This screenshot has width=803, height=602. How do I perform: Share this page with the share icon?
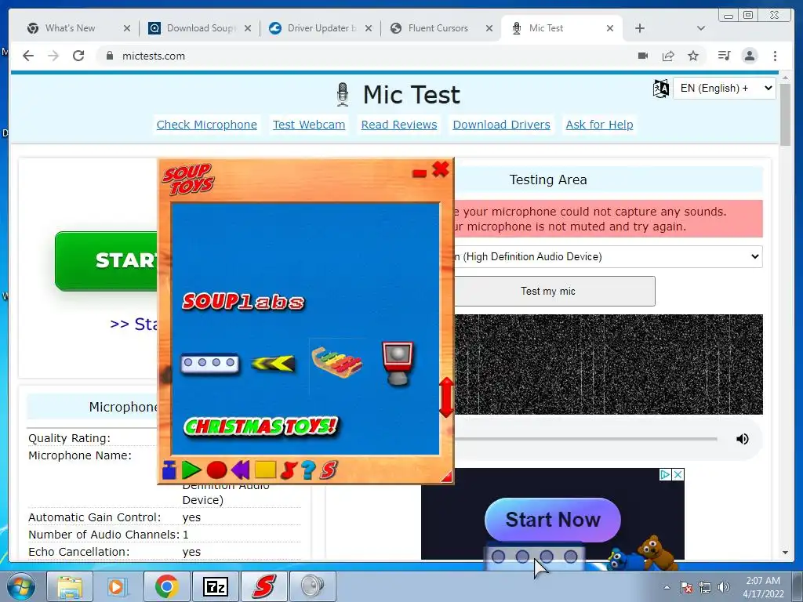pyautogui.click(x=668, y=56)
